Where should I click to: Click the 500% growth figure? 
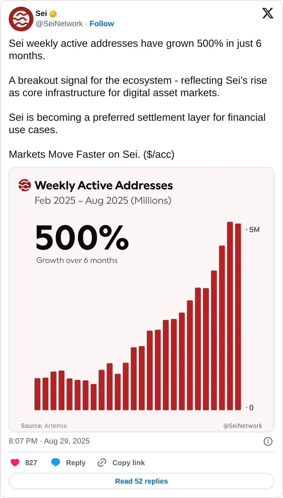pos(82,237)
